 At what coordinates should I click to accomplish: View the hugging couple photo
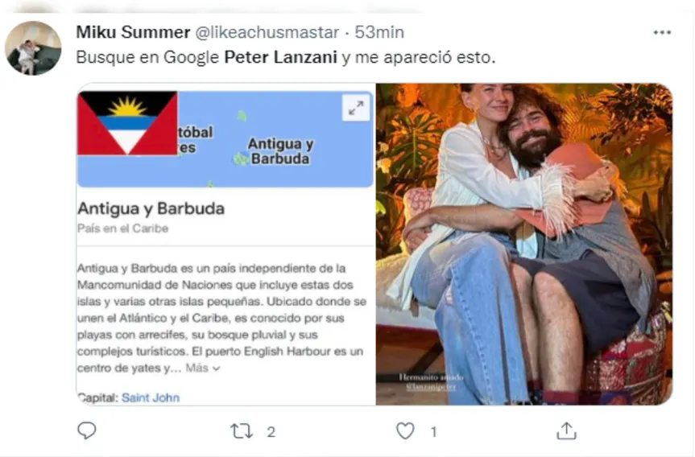[x=524, y=244]
